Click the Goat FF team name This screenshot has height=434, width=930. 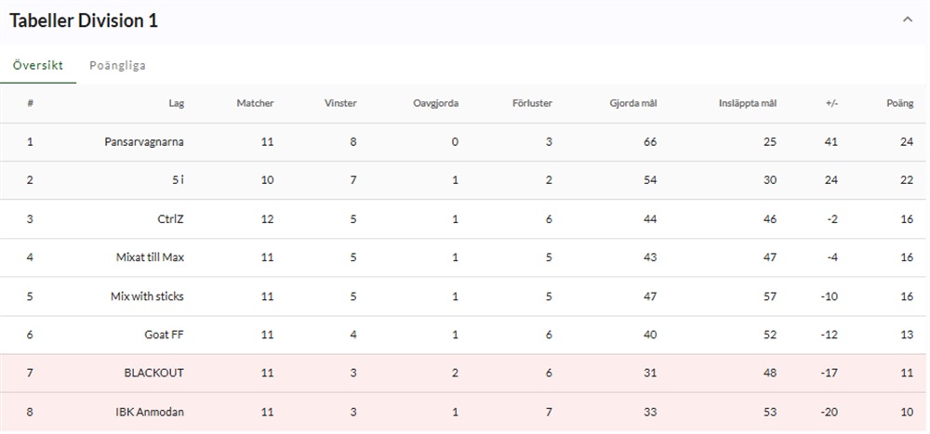pos(164,335)
